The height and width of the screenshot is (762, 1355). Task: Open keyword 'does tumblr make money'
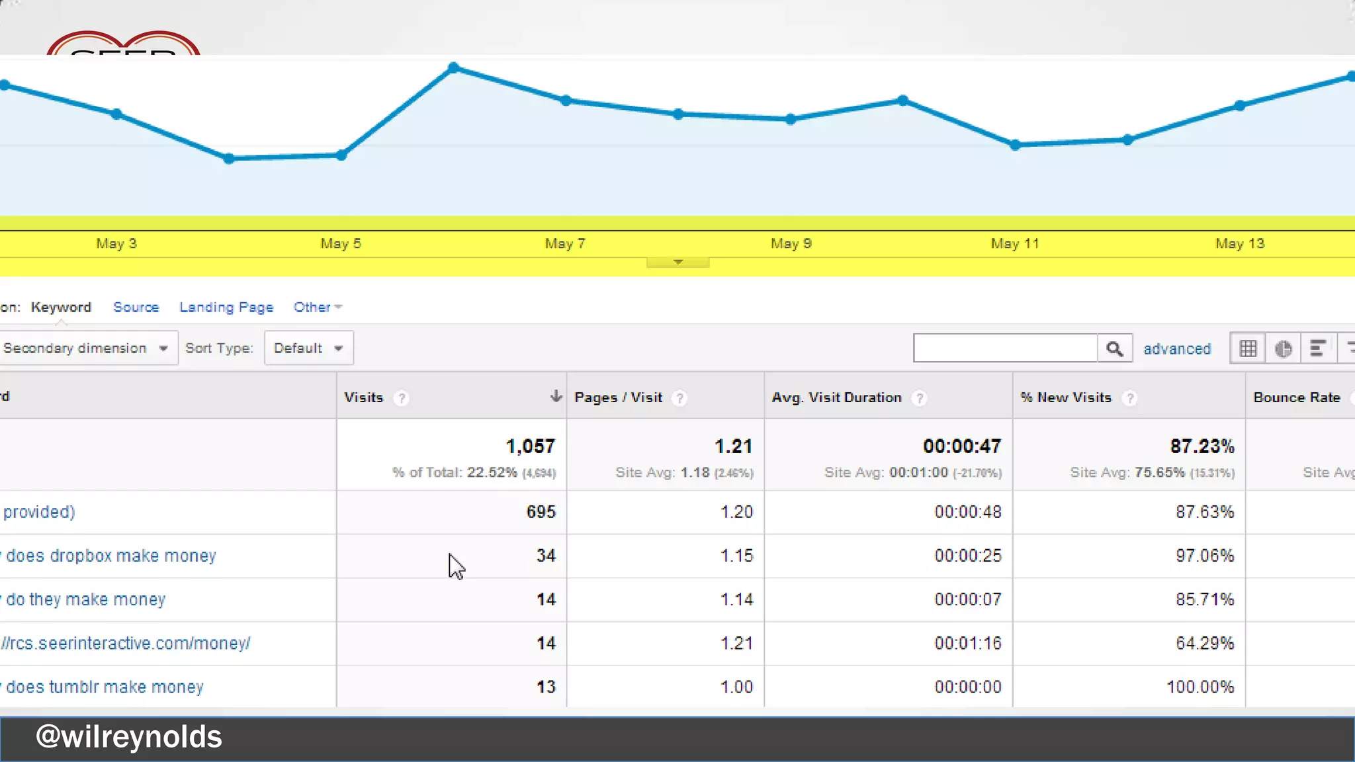(105, 687)
